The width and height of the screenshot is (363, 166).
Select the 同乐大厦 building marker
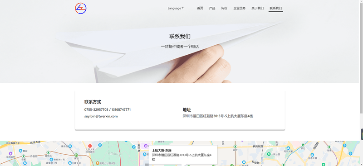click(288, 148)
